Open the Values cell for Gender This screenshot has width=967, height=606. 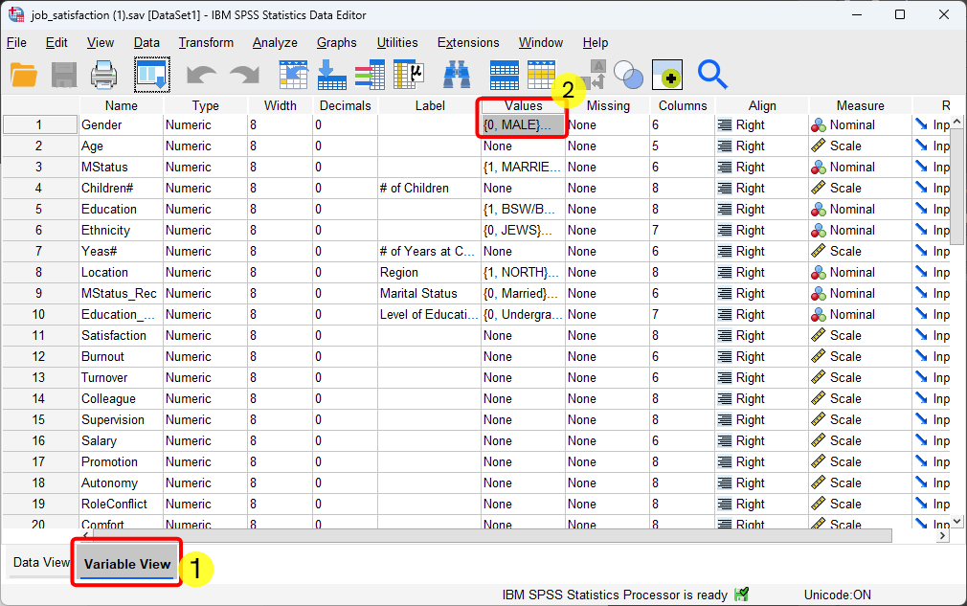tap(521, 124)
